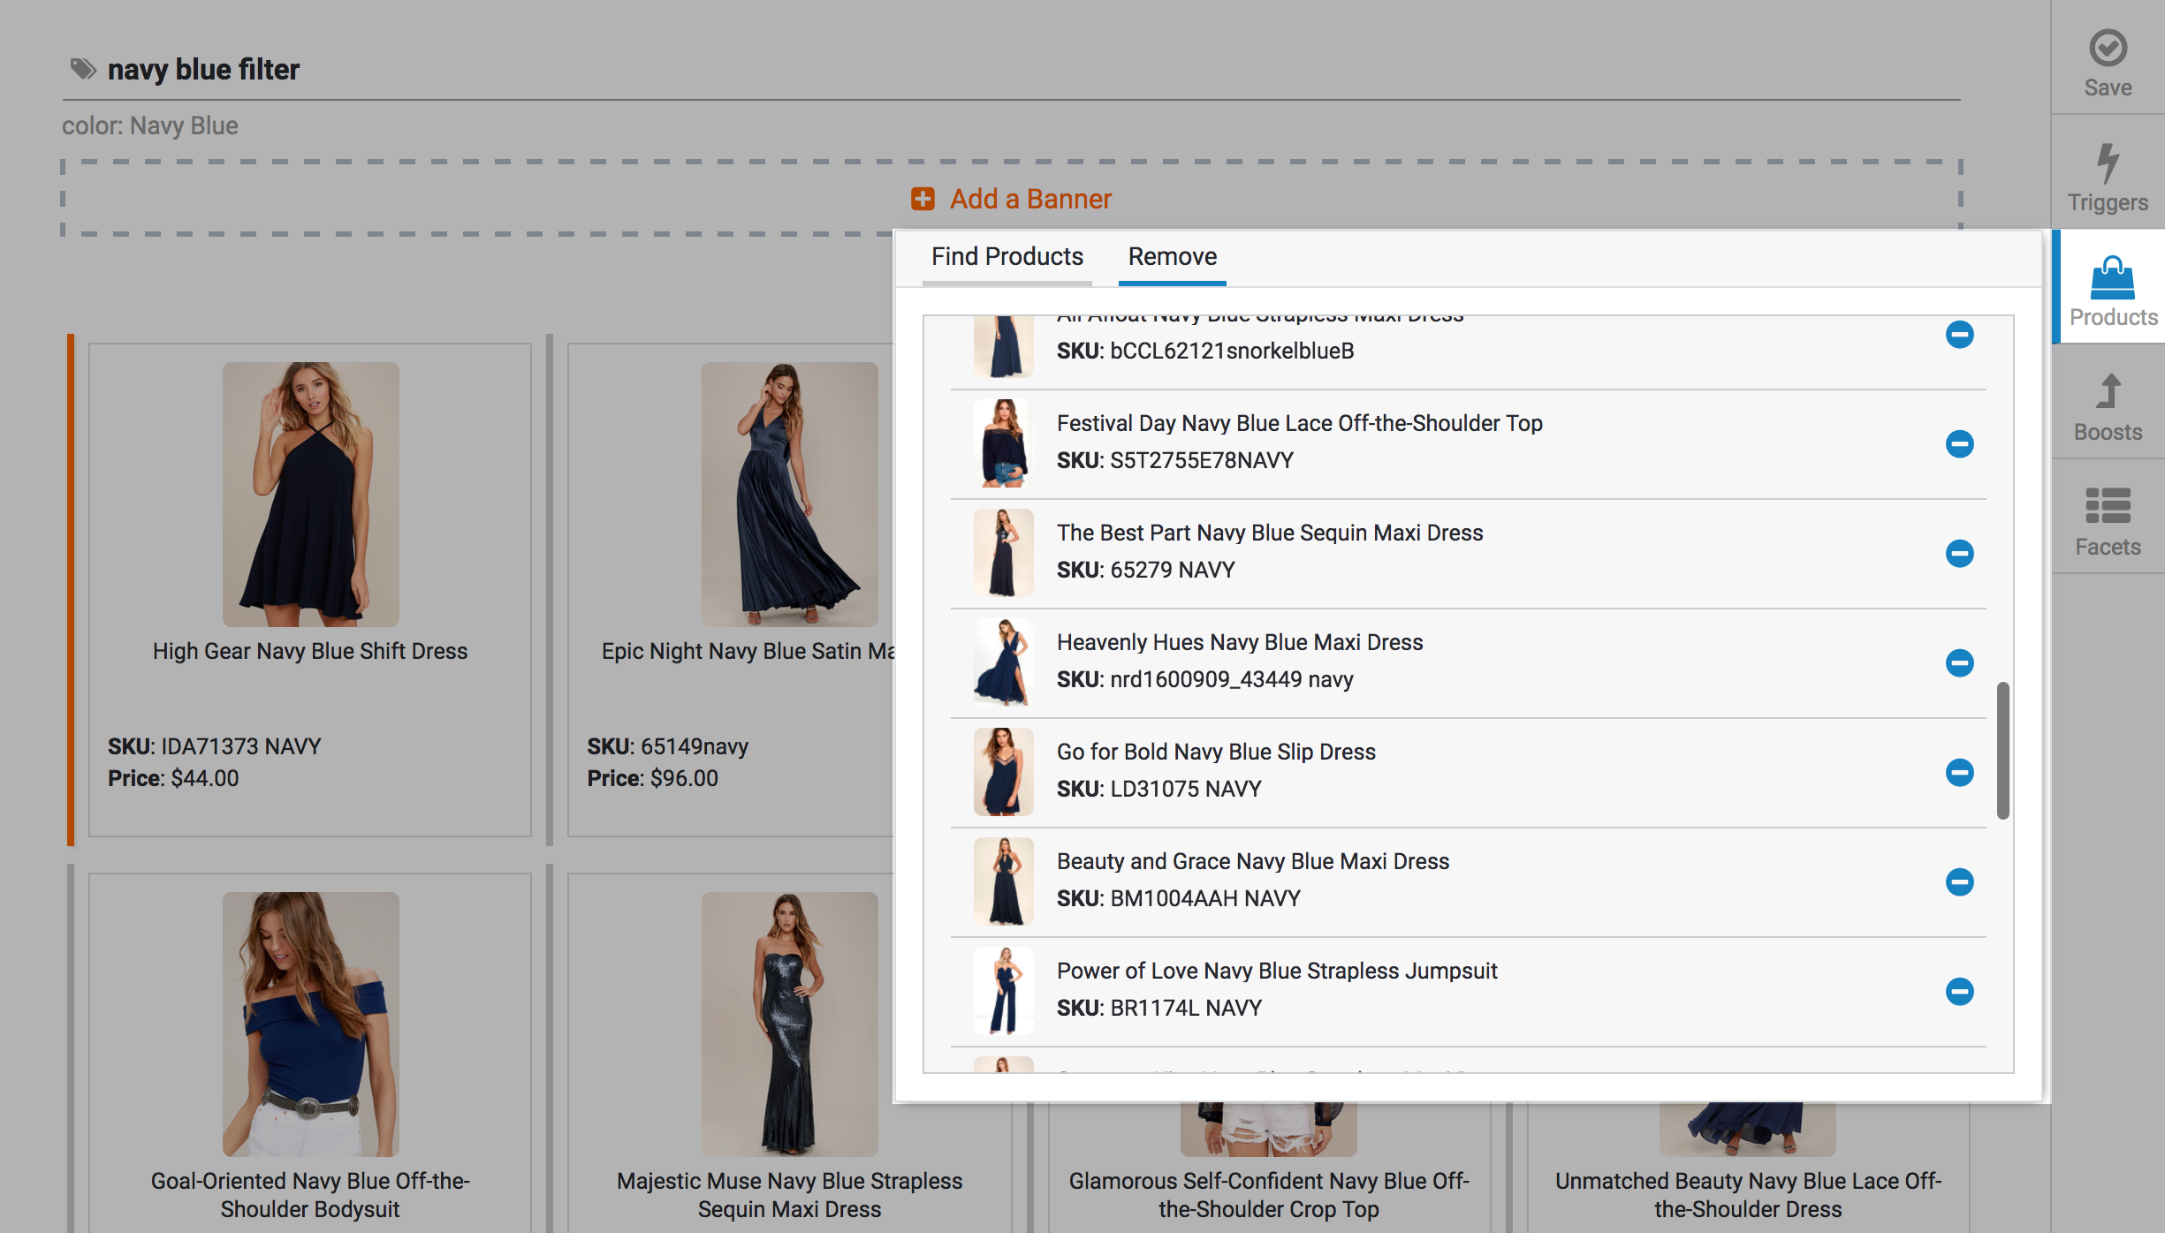Click Heavenly Hues Maxi Dress thumbnail
This screenshot has height=1233, width=2165.
point(1004,662)
